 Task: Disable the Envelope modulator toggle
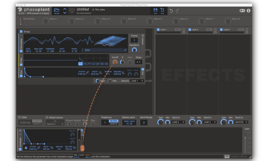[x=20, y=149]
